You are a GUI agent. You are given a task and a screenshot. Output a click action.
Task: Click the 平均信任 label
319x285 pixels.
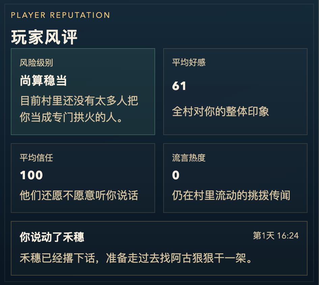[36, 158]
